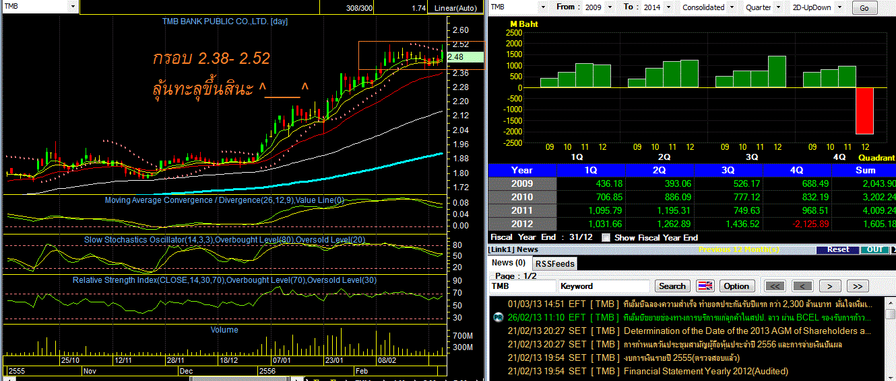
Task: Go to previous news page with < button
Action: [x=802, y=286]
